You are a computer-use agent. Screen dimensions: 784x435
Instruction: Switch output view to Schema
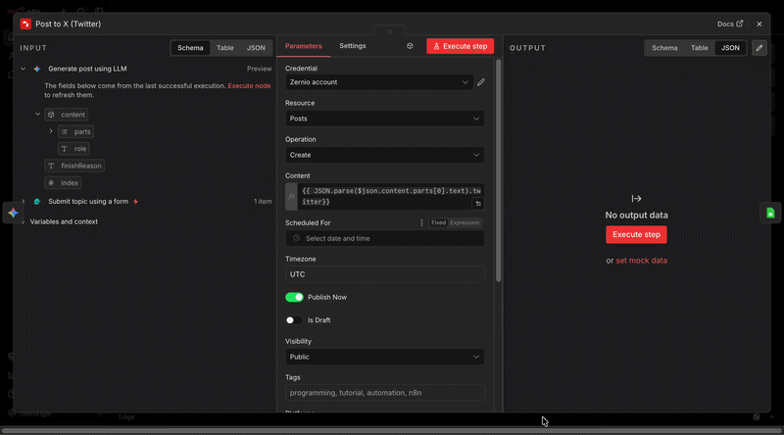click(x=664, y=48)
